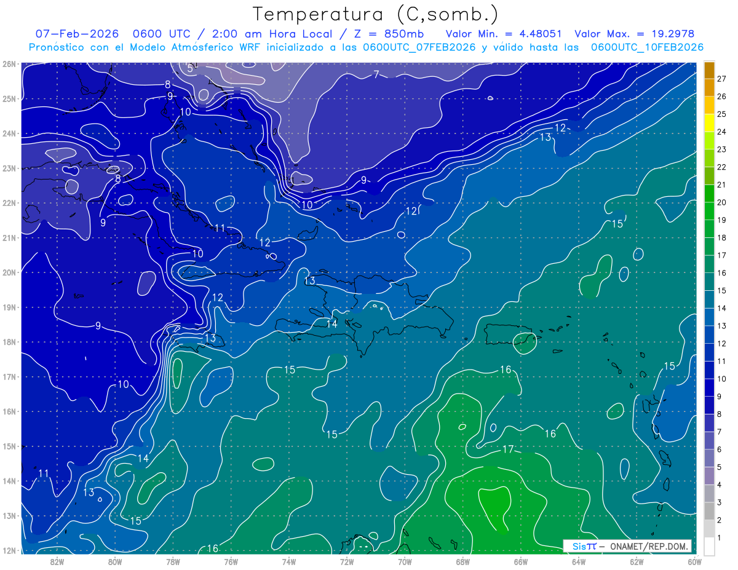Click the valid-until time "0600UTC_10FEB2026"
738x570 pixels.
pyautogui.click(x=647, y=47)
